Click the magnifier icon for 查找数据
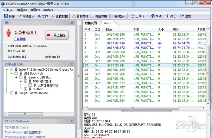212x138 pixels. click(53, 16)
